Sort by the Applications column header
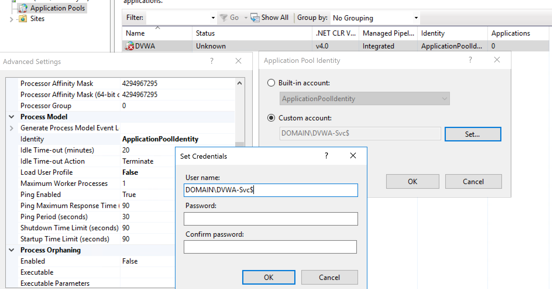The image size is (552, 289). [518, 33]
